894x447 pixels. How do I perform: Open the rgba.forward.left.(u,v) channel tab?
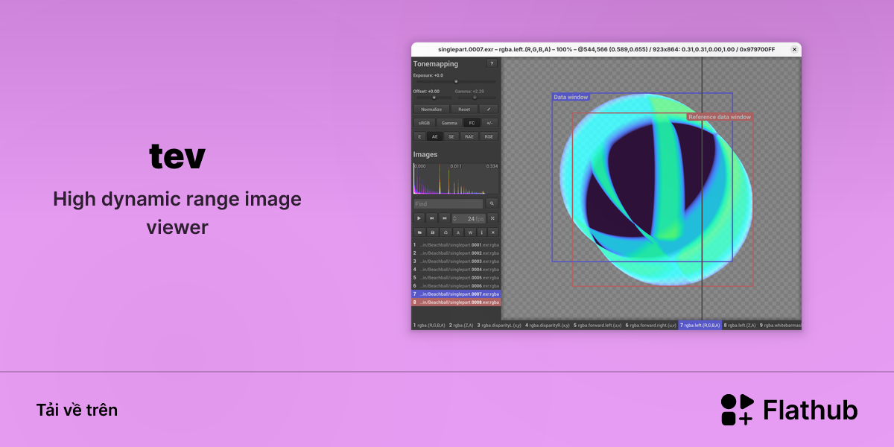(597, 325)
